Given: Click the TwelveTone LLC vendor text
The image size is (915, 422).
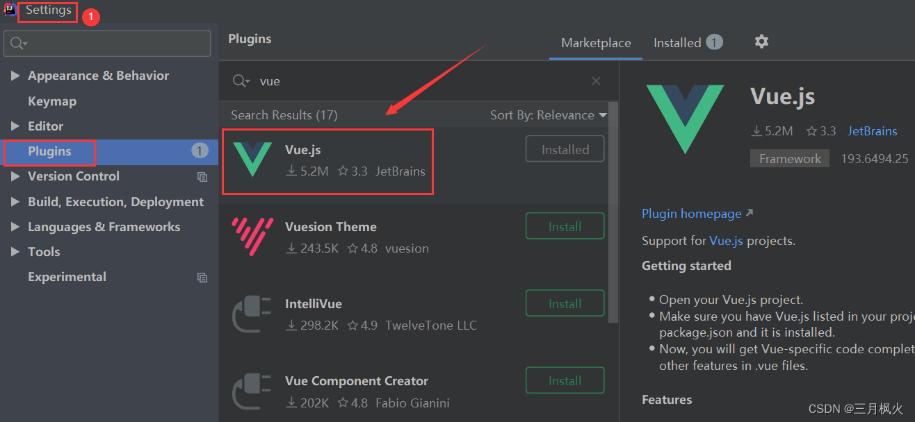Looking at the screenshot, I should pos(431,326).
